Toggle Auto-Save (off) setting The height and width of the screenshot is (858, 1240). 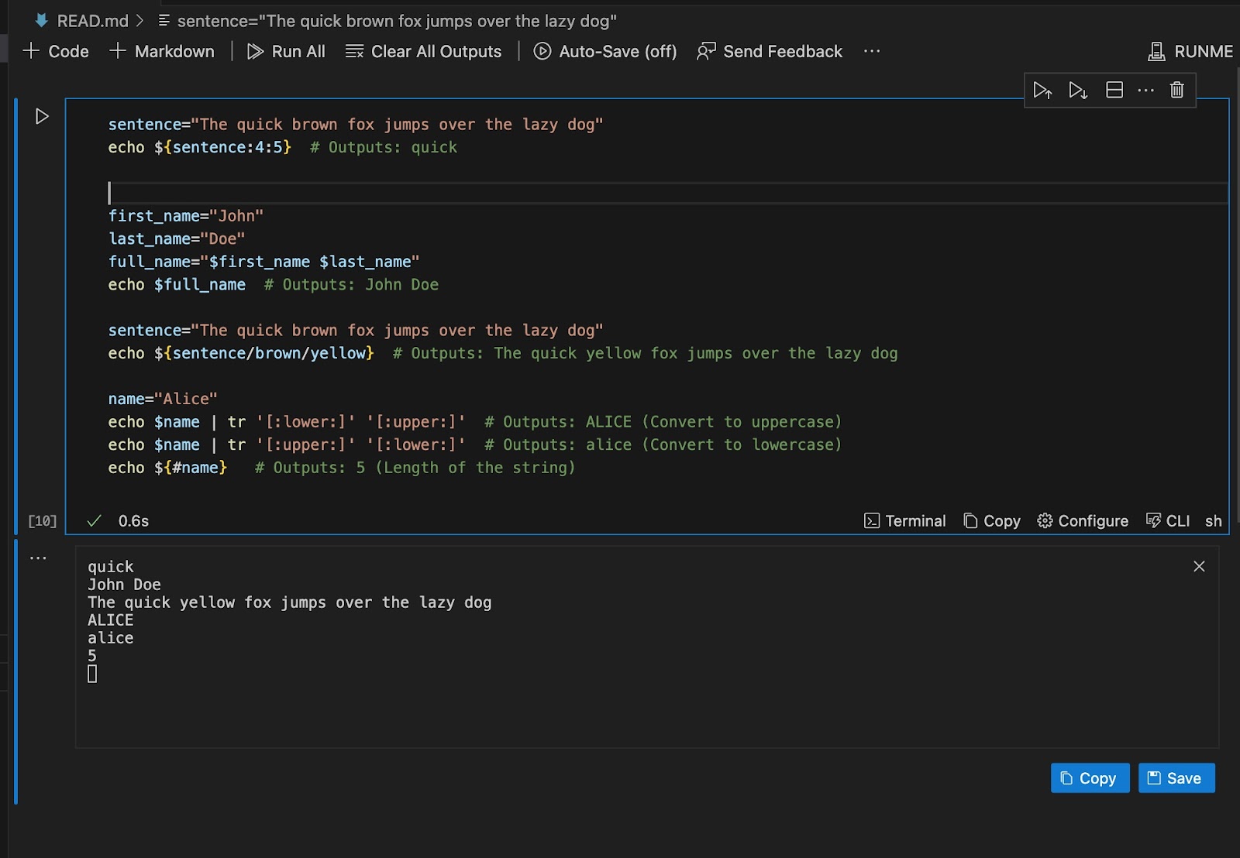pos(605,51)
